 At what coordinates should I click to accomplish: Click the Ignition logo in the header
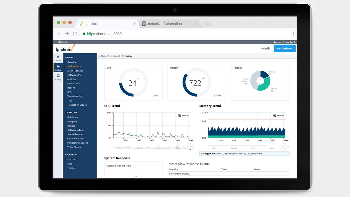[65, 48]
